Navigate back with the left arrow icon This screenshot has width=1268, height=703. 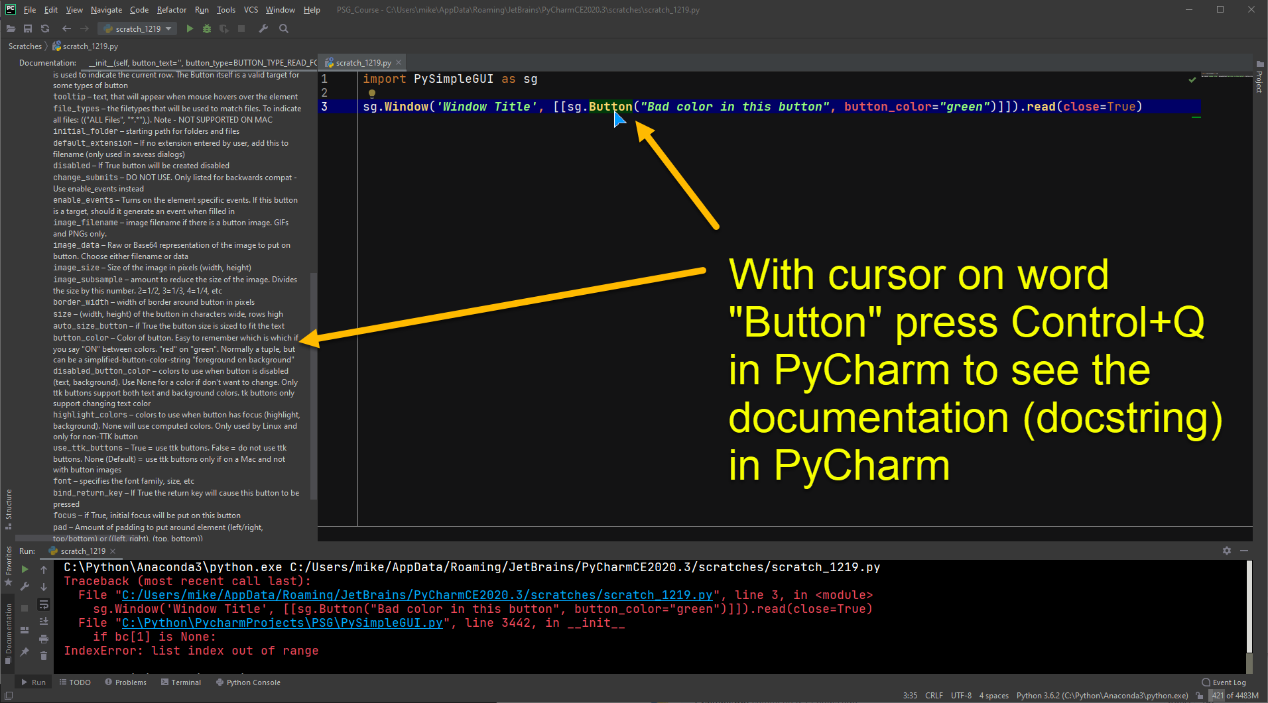point(66,28)
